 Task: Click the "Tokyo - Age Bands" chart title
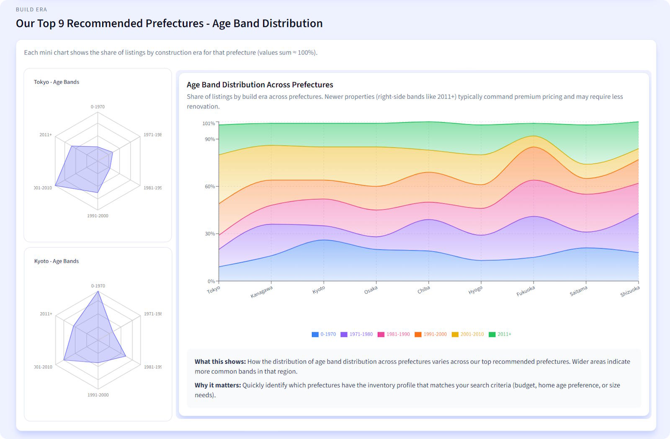(x=57, y=82)
